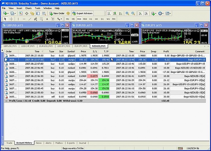Switch timeframe to M1
211x151 pixels.
(68, 19)
